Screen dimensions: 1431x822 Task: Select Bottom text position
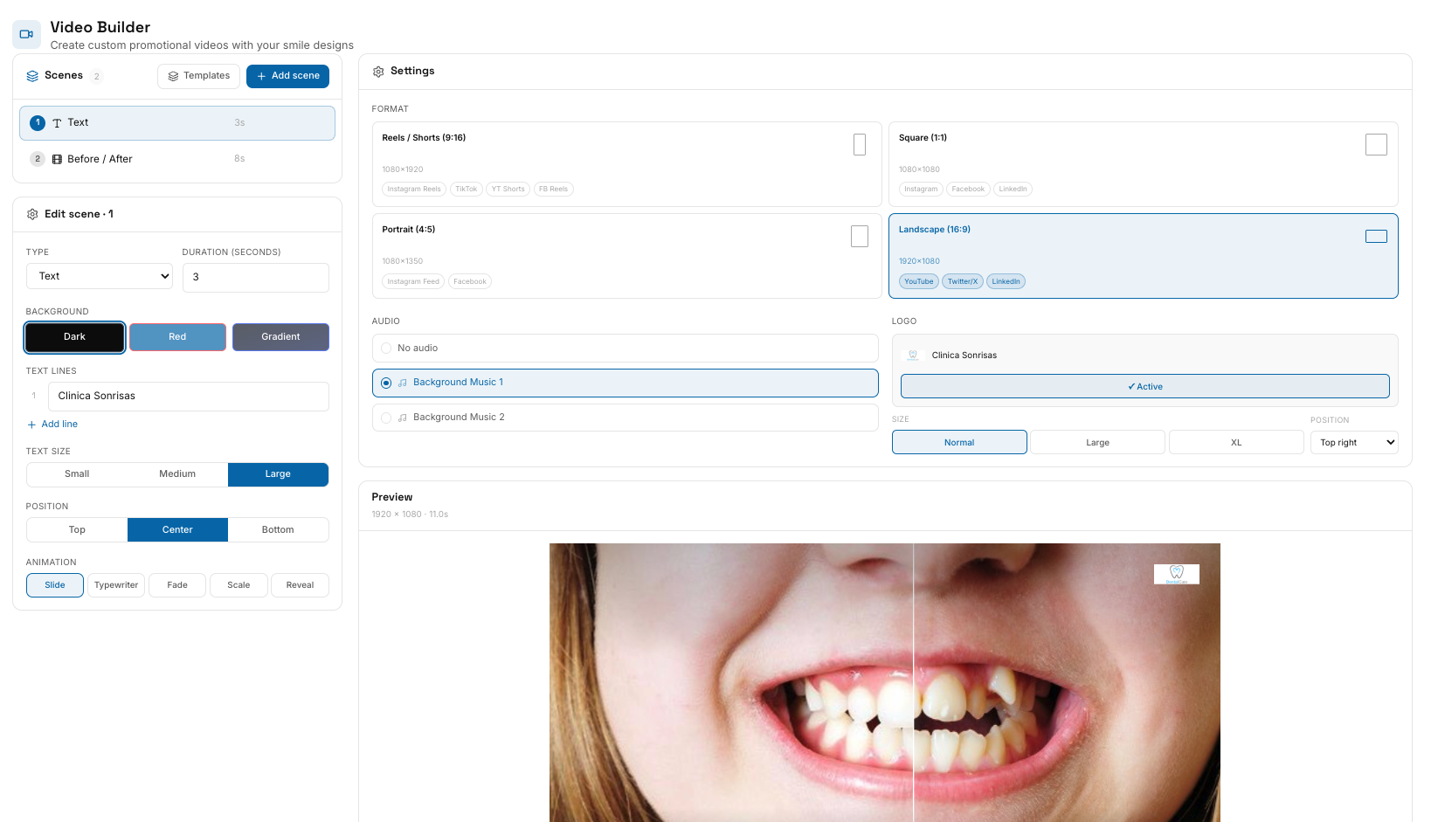coord(278,529)
